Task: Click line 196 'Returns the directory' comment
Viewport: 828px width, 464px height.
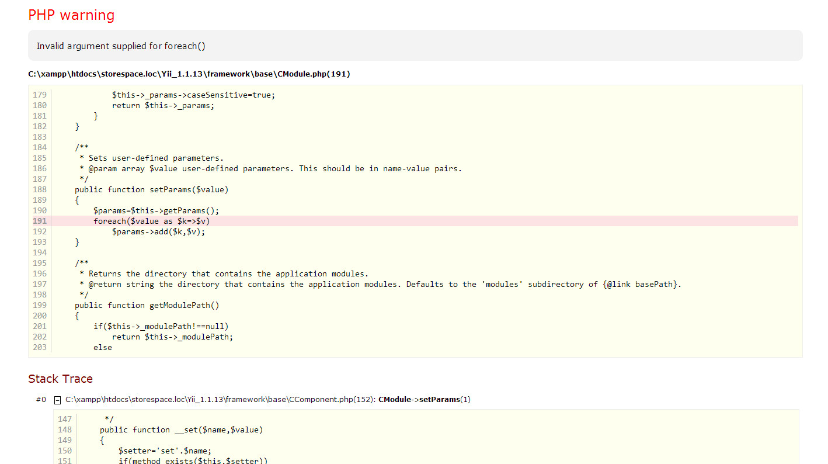Action: (224, 273)
